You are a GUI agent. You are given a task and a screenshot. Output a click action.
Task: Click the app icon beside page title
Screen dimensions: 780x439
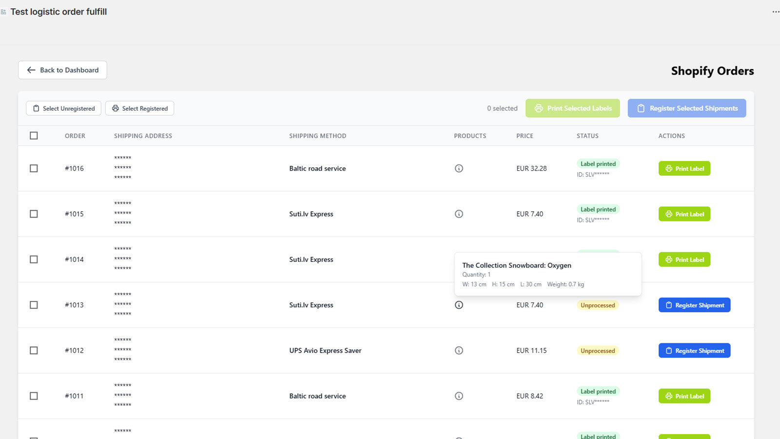(3, 12)
